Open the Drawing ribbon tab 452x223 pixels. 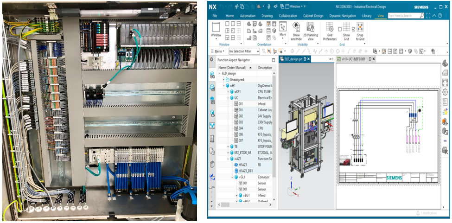pyautogui.click(x=267, y=16)
